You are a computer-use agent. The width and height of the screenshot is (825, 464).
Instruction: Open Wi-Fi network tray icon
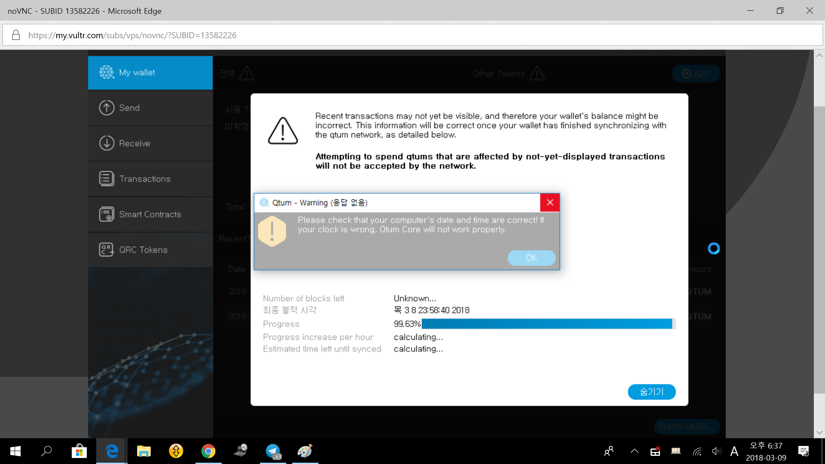[697, 451]
